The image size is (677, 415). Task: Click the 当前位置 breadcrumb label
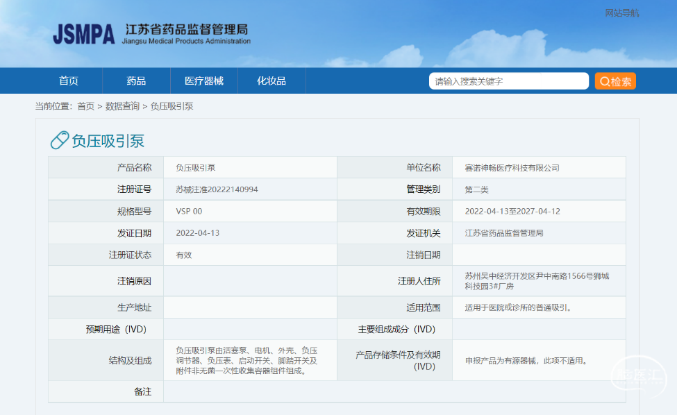point(53,106)
